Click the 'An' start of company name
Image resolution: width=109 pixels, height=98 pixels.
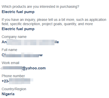pos(4,42)
